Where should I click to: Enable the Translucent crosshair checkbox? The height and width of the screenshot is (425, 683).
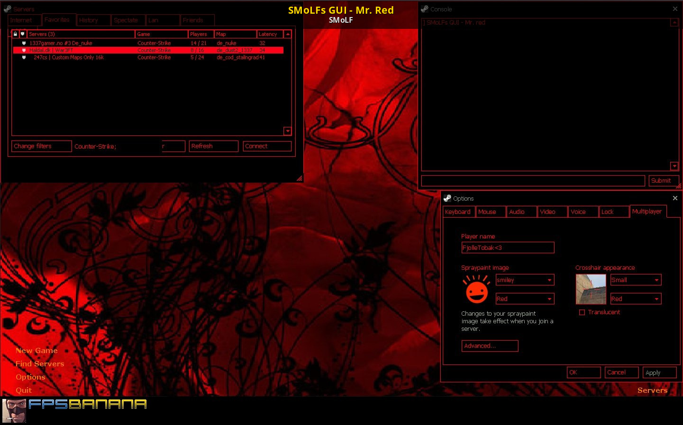tap(582, 312)
